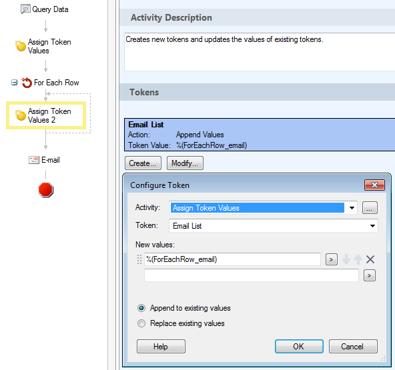Open the Activity dropdown list
Screen dimensions: 395x370
(352, 208)
